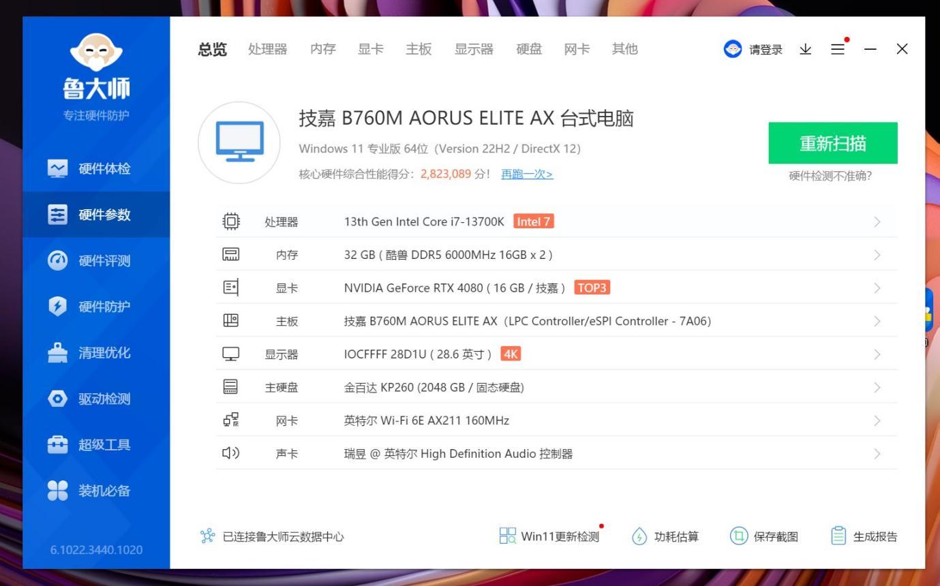The height and width of the screenshot is (586, 940).
Task: Switch to the 网卡 tab
Action: point(577,49)
